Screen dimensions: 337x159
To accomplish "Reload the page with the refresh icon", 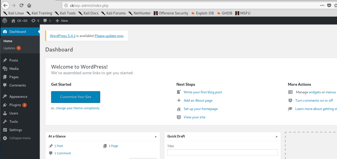I will (21, 5).
